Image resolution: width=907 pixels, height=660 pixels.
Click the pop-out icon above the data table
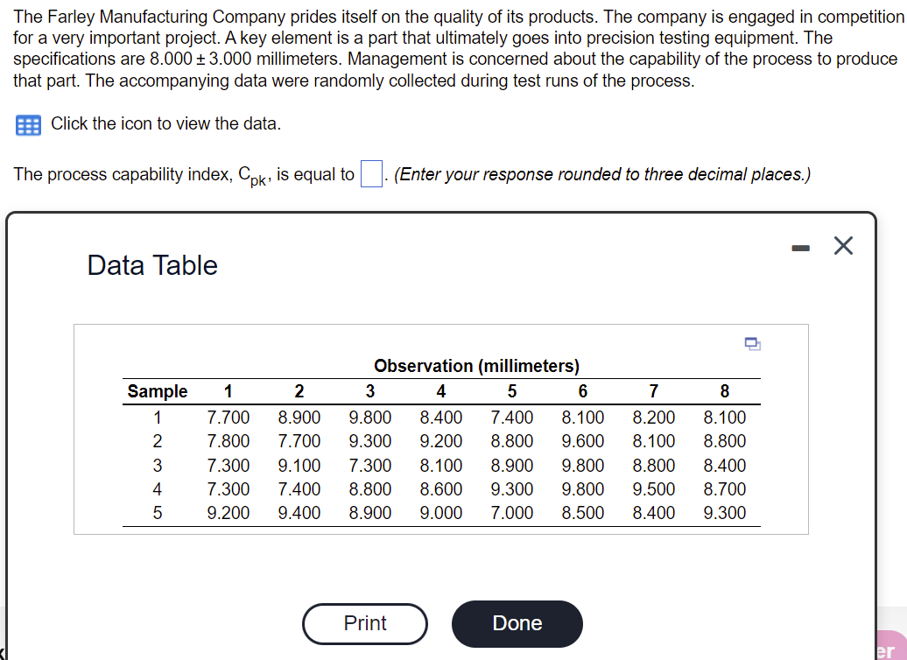753,345
